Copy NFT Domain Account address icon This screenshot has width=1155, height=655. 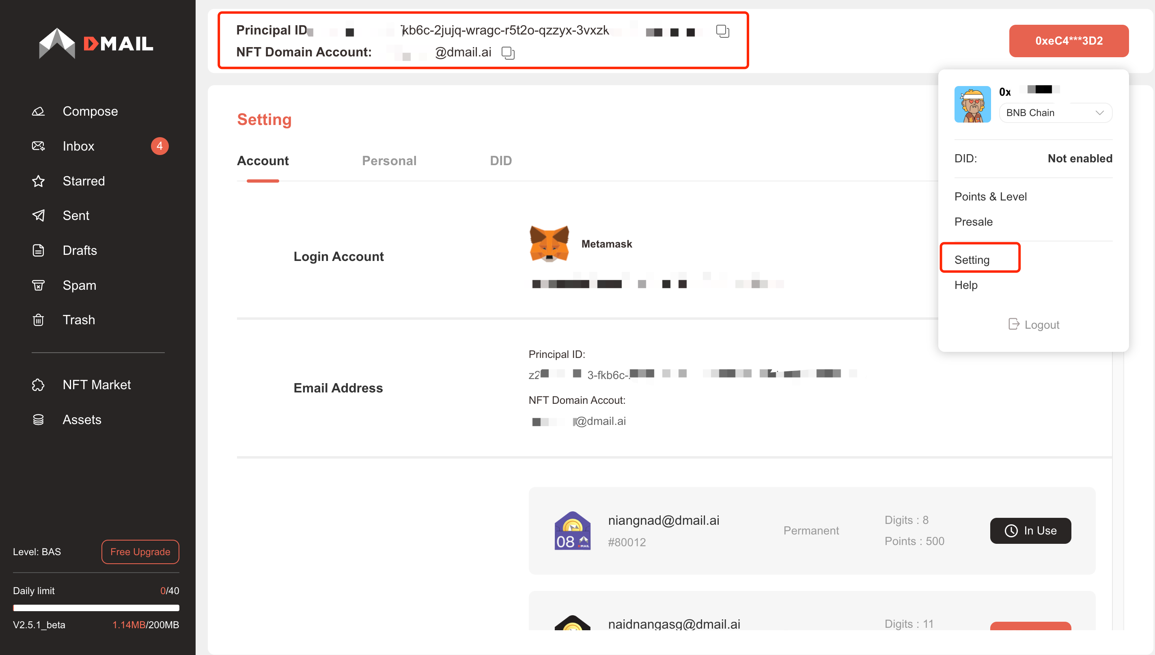(508, 53)
